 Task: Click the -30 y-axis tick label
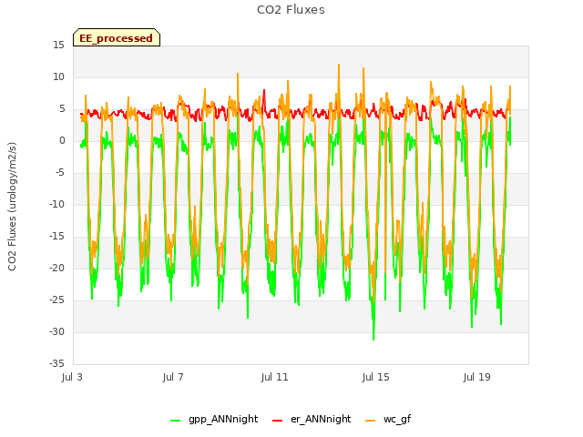coord(57,331)
